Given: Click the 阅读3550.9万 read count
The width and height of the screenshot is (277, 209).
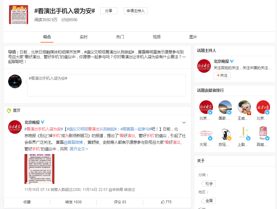Looking at the screenshot, I should coord(46,20).
